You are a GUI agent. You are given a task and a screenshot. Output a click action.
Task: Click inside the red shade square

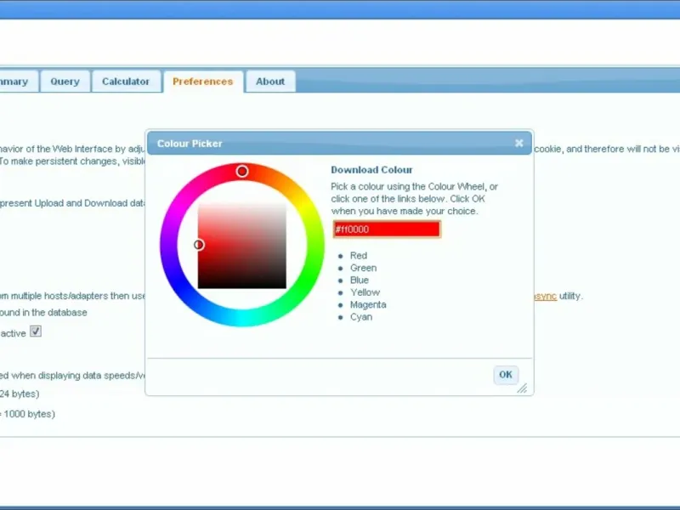point(242,246)
